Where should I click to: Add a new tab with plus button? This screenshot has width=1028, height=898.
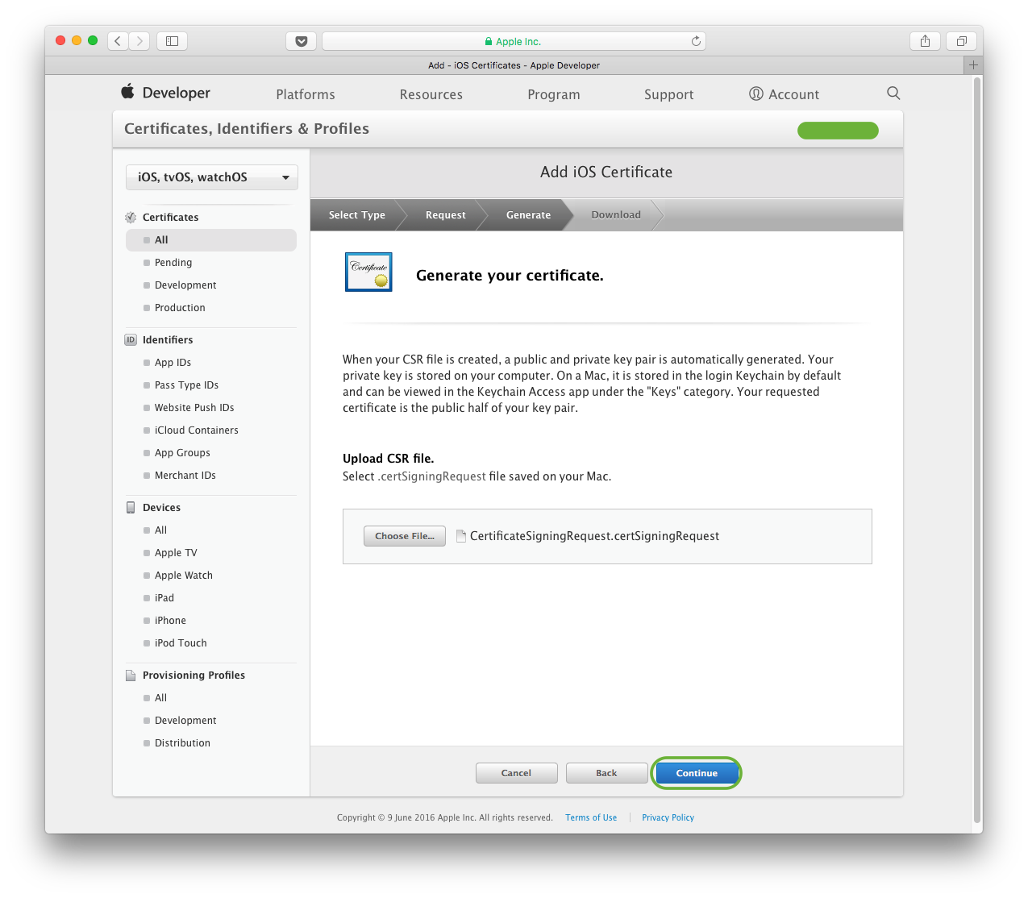(973, 65)
